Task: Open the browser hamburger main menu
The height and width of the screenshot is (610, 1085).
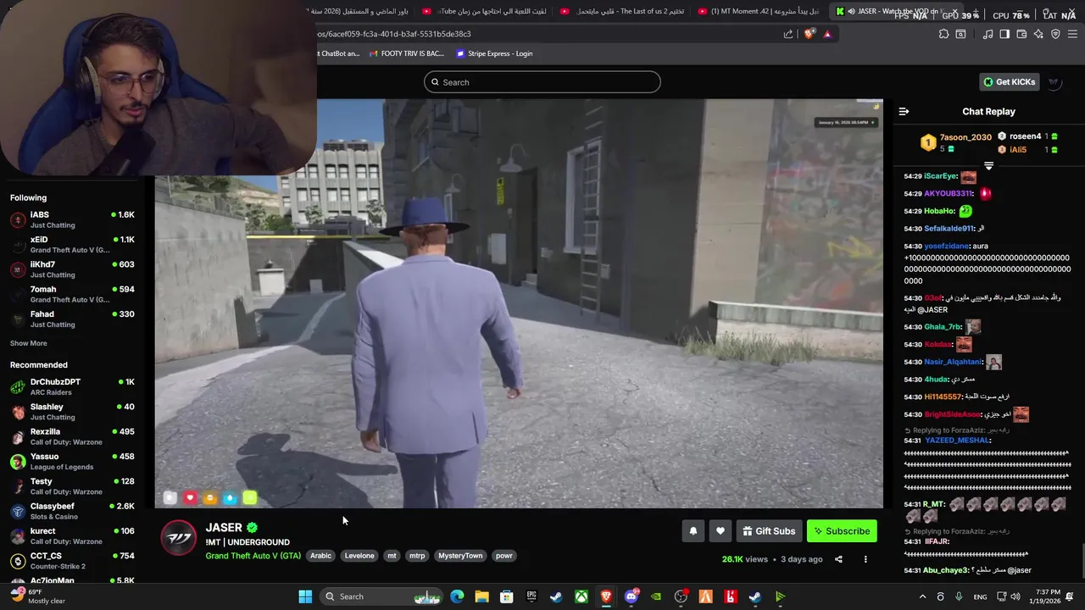Action: pos(1072,34)
